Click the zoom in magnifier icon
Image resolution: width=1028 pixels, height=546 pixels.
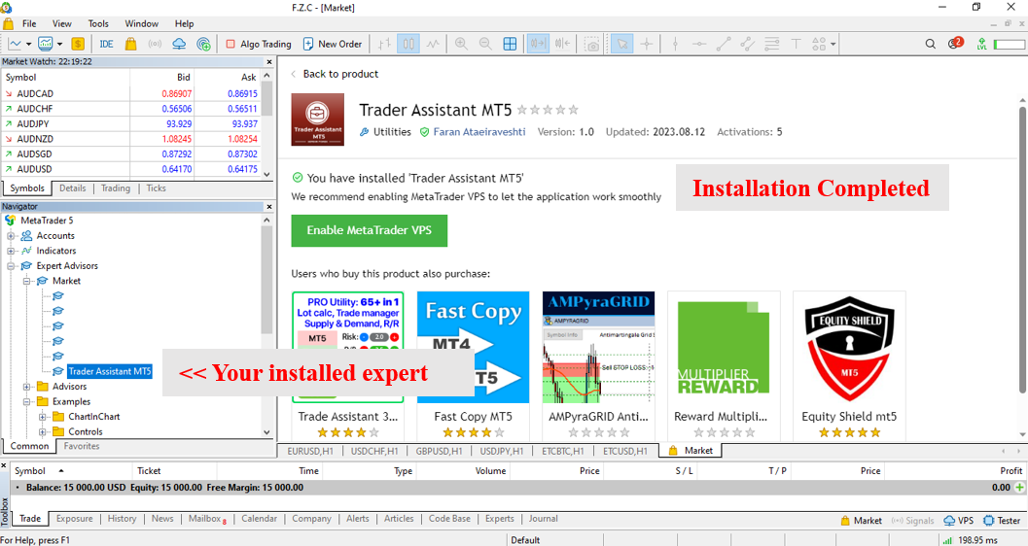point(462,44)
